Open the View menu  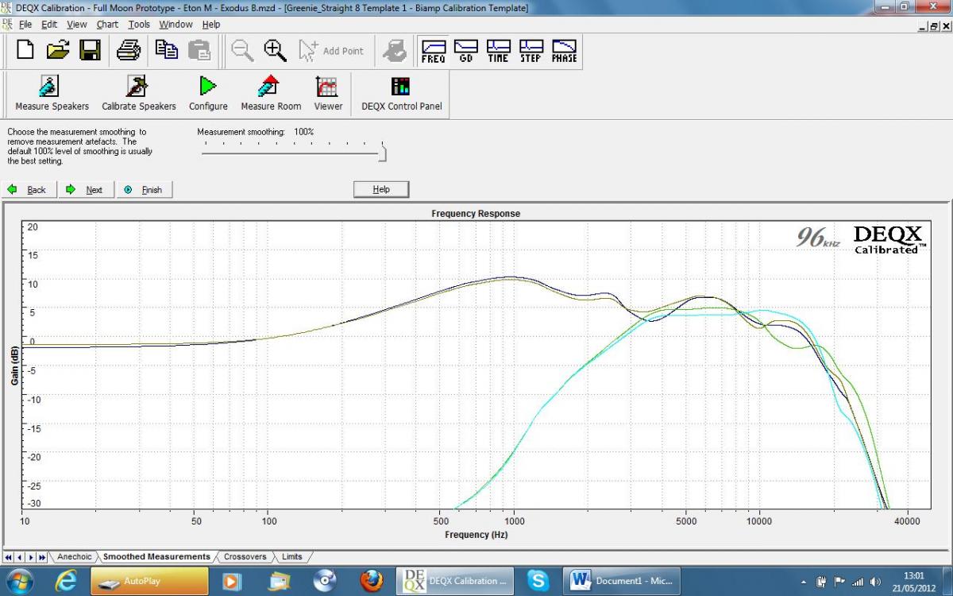(77, 25)
